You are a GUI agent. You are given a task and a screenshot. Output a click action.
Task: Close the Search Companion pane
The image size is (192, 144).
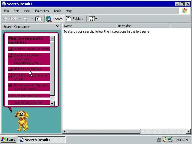tap(57, 26)
